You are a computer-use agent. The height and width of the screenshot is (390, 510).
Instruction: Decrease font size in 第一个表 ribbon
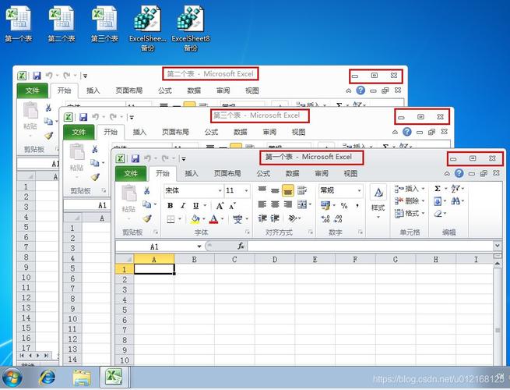233,206
